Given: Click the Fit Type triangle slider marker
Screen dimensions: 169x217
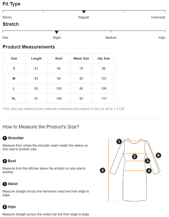Looking at the screenshot, I should click(x=84, y=12).
